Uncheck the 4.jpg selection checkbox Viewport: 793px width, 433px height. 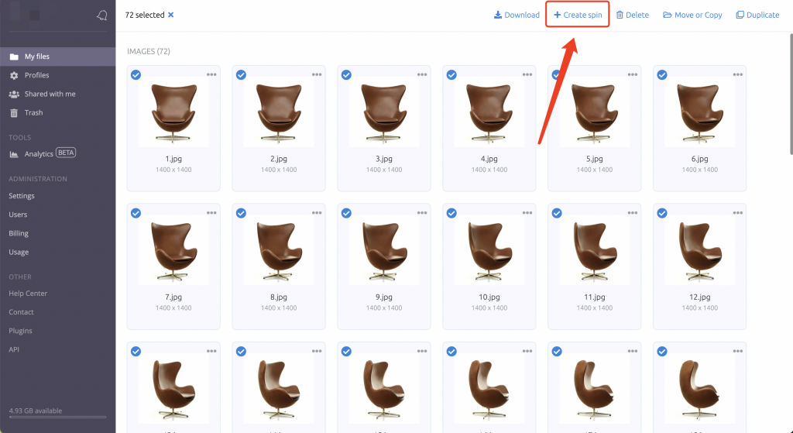coord(451,75)
